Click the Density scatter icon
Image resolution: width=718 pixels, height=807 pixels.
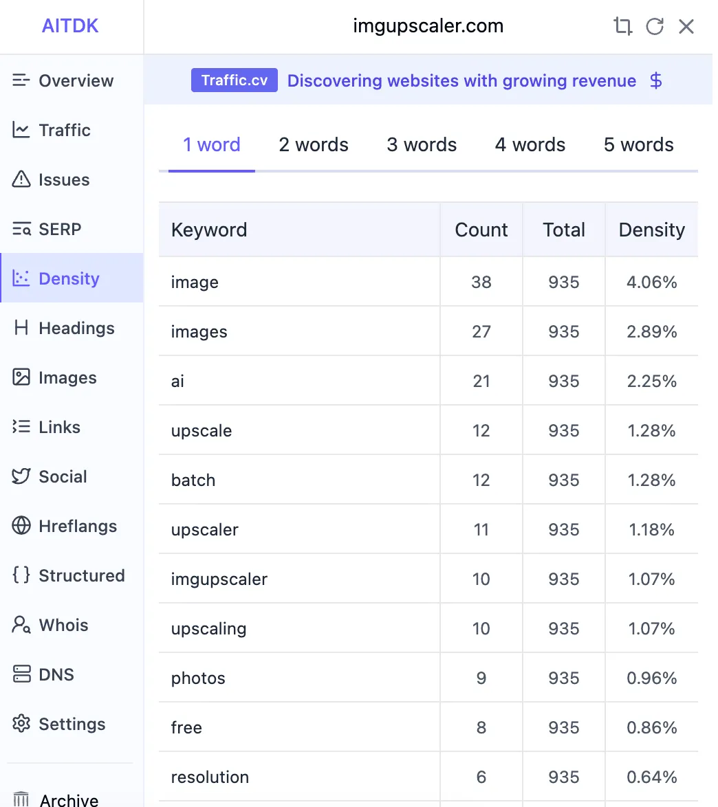pyautogui.click(x=21, y=278)
